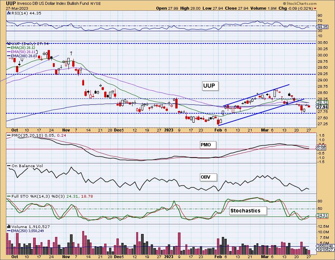335x260 pixels.
Task: Click the EMA(50) 28.11 legend entry
Action: pyautogui.click(x=23, y=52)
